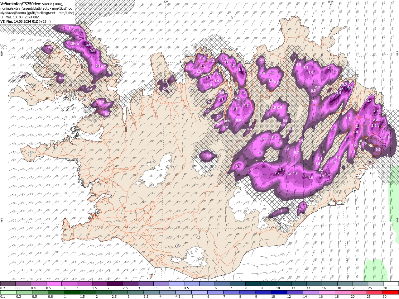Click the 2.3 snowfall value on the map
The width and height of the screenshot is (399, 299).
coord(203,67)
